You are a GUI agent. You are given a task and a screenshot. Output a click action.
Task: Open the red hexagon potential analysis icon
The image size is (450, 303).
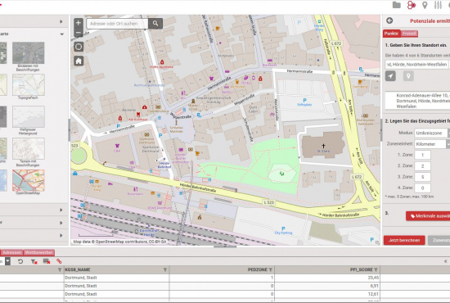[412, 5]
